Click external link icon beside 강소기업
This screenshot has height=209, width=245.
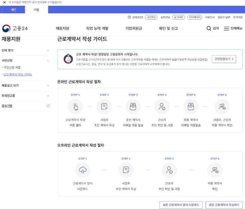(48, 106)
